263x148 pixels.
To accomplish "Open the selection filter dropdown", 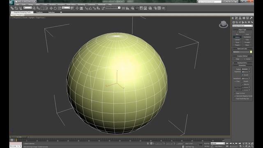I will [28, 8].
